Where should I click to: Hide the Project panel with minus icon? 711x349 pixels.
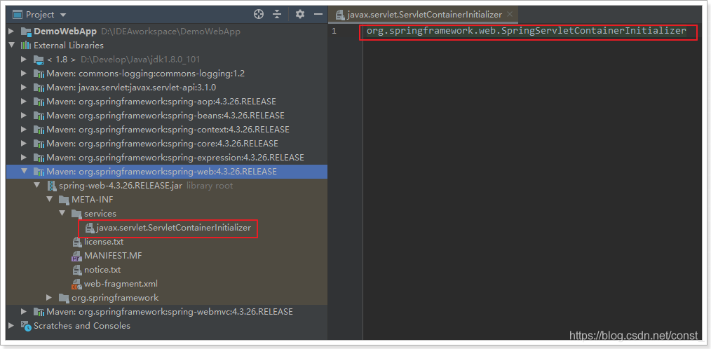click(318, 15)
